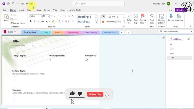Show more sections dropdown arrow
This screenshot has width=194, height=109.
tap(122, 33)
